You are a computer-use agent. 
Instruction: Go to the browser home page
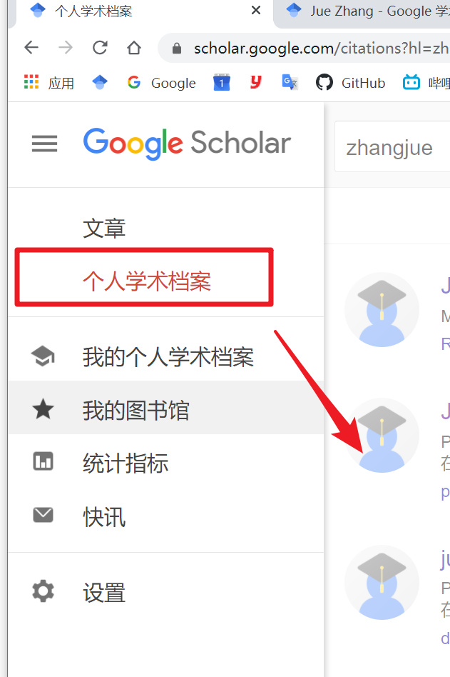[134, 48]
